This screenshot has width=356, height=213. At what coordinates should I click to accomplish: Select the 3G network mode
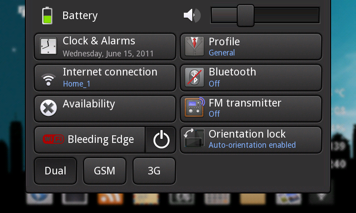154,171
